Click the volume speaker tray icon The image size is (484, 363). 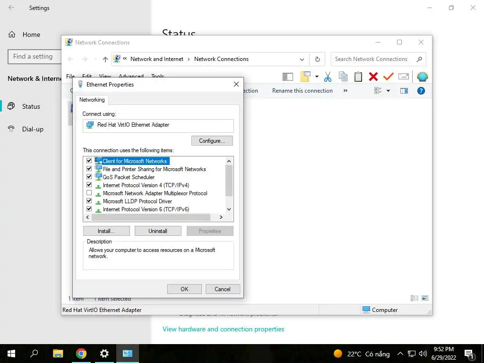click(423, 354)
